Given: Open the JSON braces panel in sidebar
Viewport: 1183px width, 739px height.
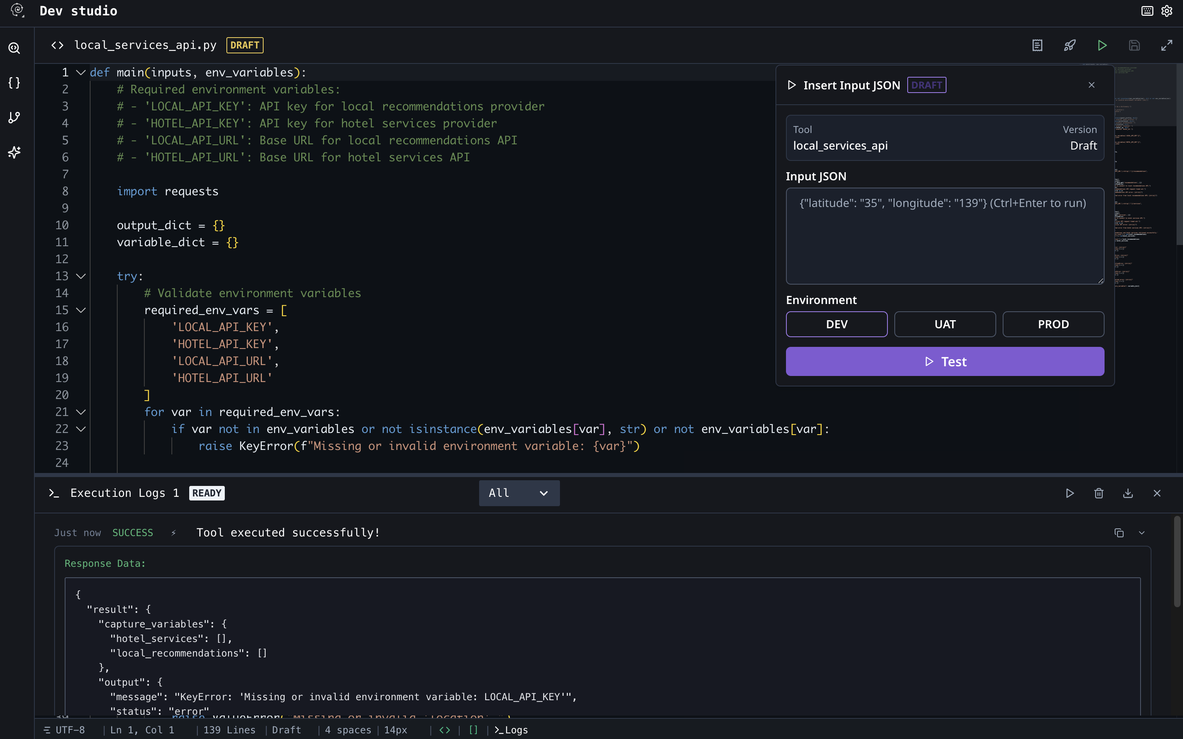Looking at the screenshot, I should point(14,82).
